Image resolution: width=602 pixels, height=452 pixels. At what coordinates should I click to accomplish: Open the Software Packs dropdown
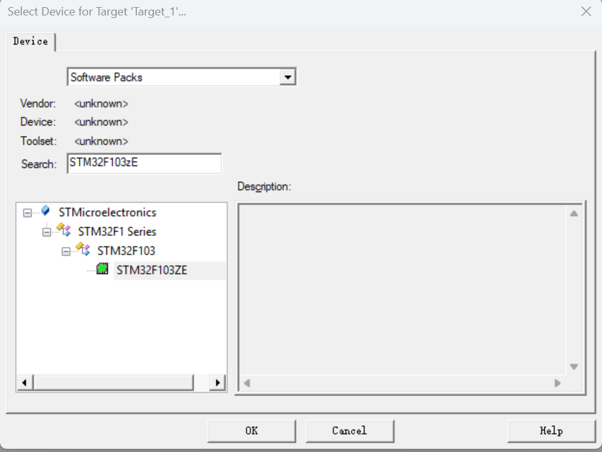(x=288, y=77)
